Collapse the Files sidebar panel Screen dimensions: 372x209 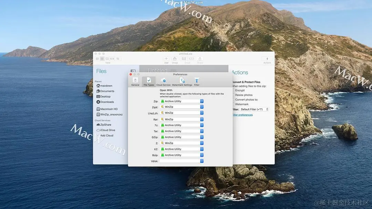coord(133,71)
